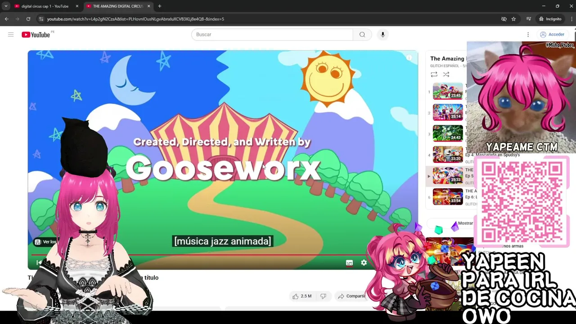Like the video with 2.5 M likes
Image resolution: width=576 pixels, height=324 pixels.
[302, 296]
